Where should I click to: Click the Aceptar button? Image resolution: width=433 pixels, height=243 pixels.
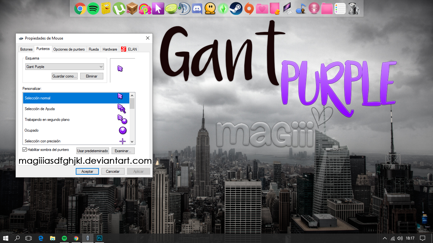pos(87,171)
